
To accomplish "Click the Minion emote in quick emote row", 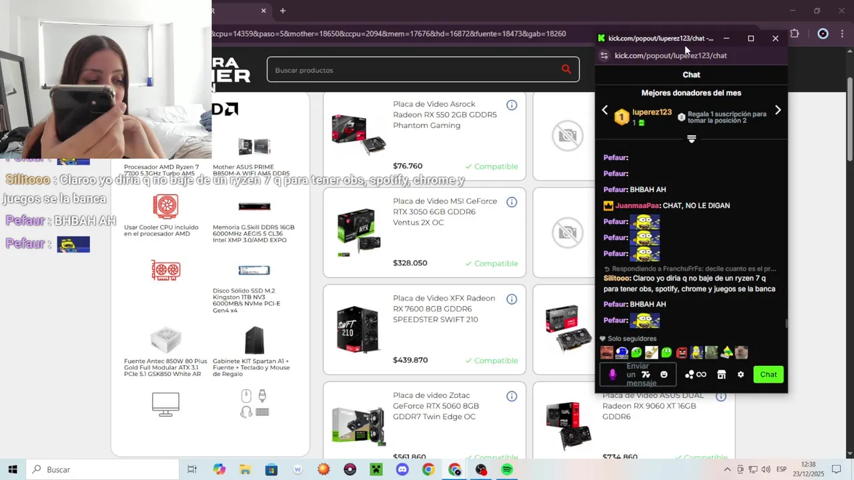I will click(x=697, y=353).
